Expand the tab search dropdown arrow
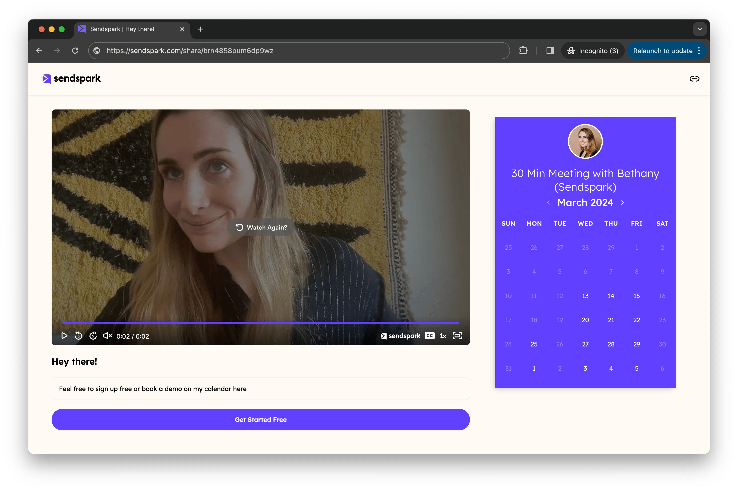This screenshot has width=738, height=491. (699, 29)
